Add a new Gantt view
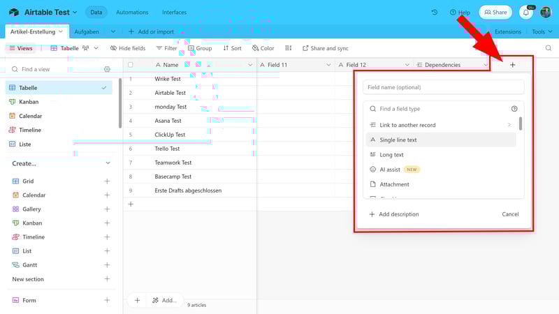The height and width of the screenshot is (314, 559). [x=107, y=265]
